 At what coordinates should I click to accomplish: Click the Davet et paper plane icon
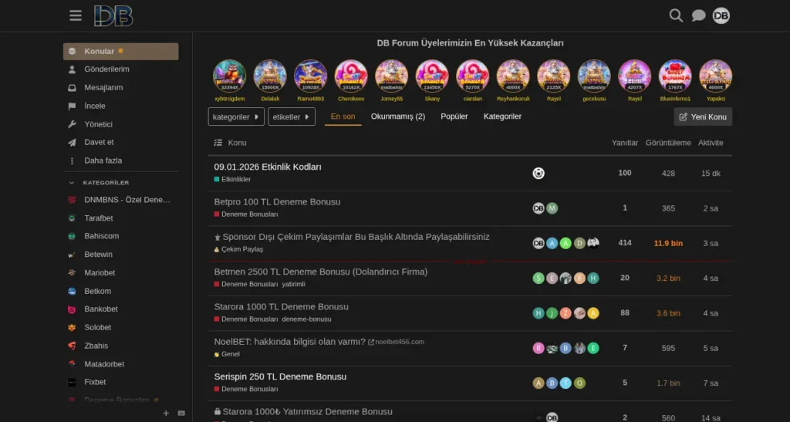point(72,143)
